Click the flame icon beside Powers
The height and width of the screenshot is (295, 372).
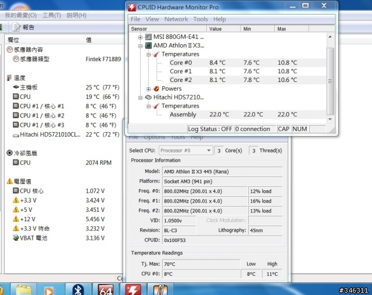pyautogui.click(x=156, y=88)
